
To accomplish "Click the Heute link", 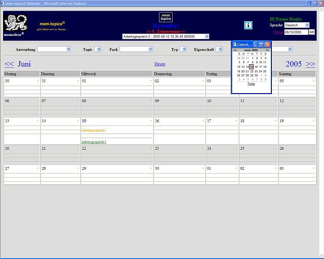I will pyautogui.click(x=159, y=64).
